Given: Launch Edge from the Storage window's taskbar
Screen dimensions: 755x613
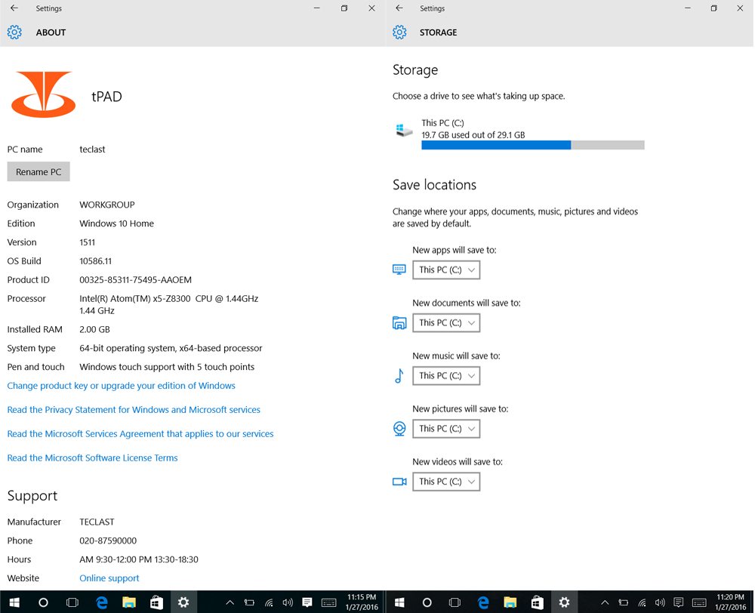Looking at the screenshot, I should pyautogui.click(x=483, y=602).
